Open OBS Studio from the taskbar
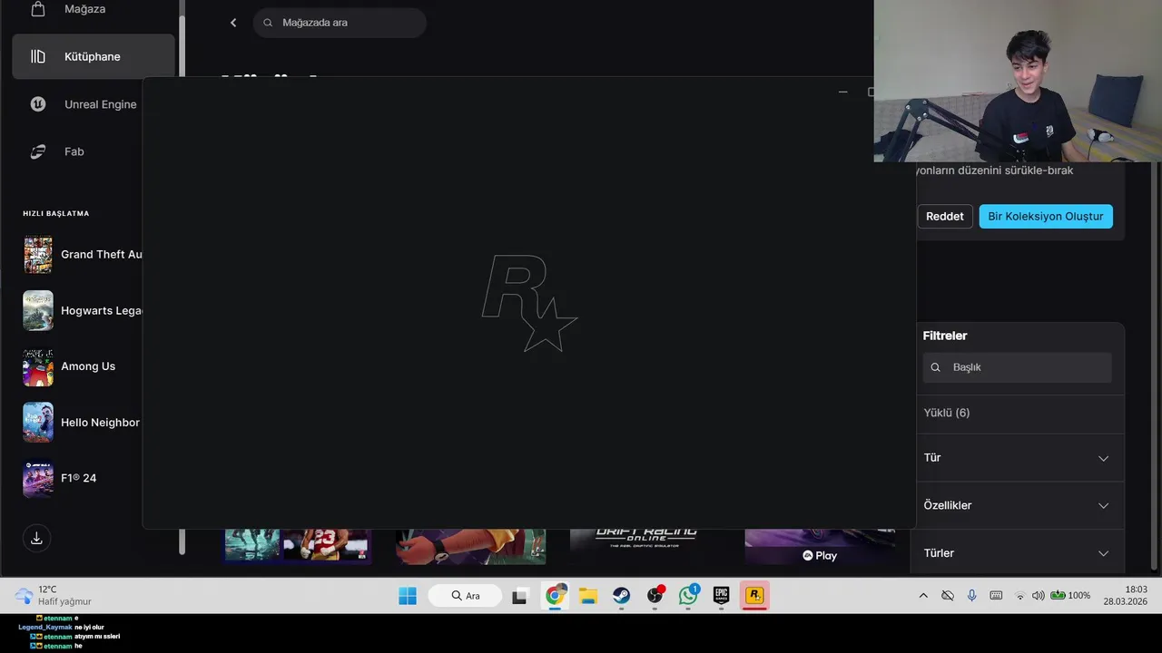1162x653 pixels. tap(655, 596)
